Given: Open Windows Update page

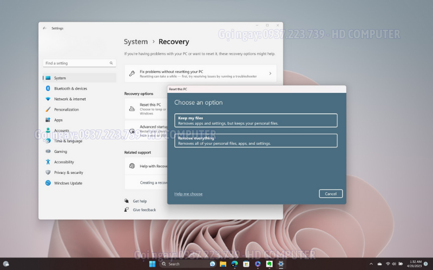Looking at the screenshot, I should point(68,183).
